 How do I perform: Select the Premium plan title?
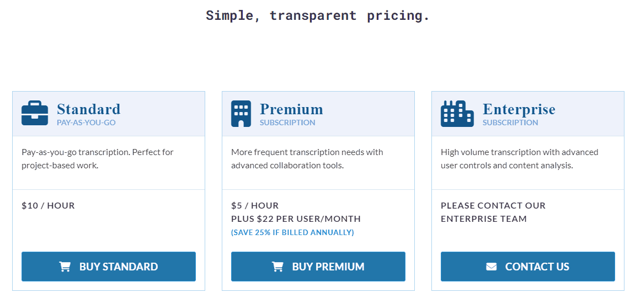291,109
